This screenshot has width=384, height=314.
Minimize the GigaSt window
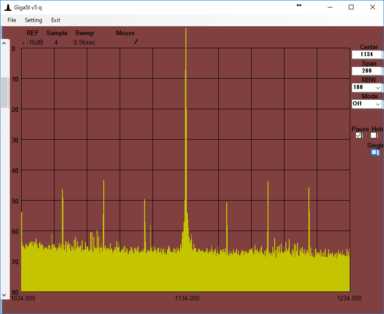click(x=330, y=7)
